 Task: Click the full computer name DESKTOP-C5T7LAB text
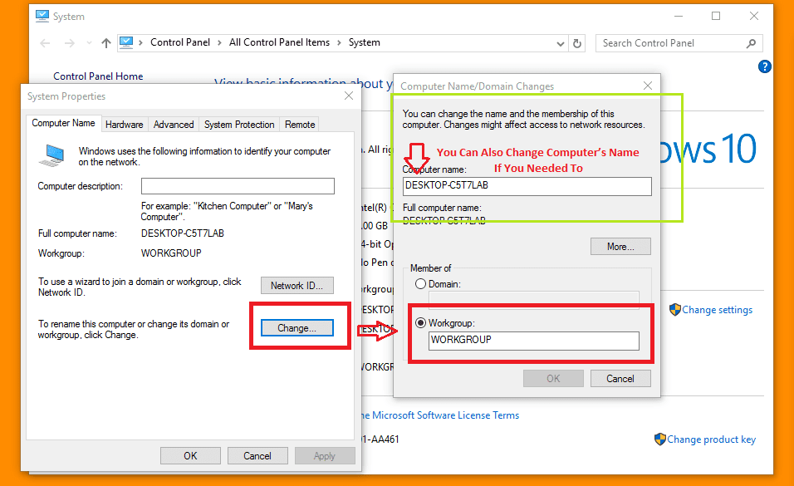tap(182, 233)
